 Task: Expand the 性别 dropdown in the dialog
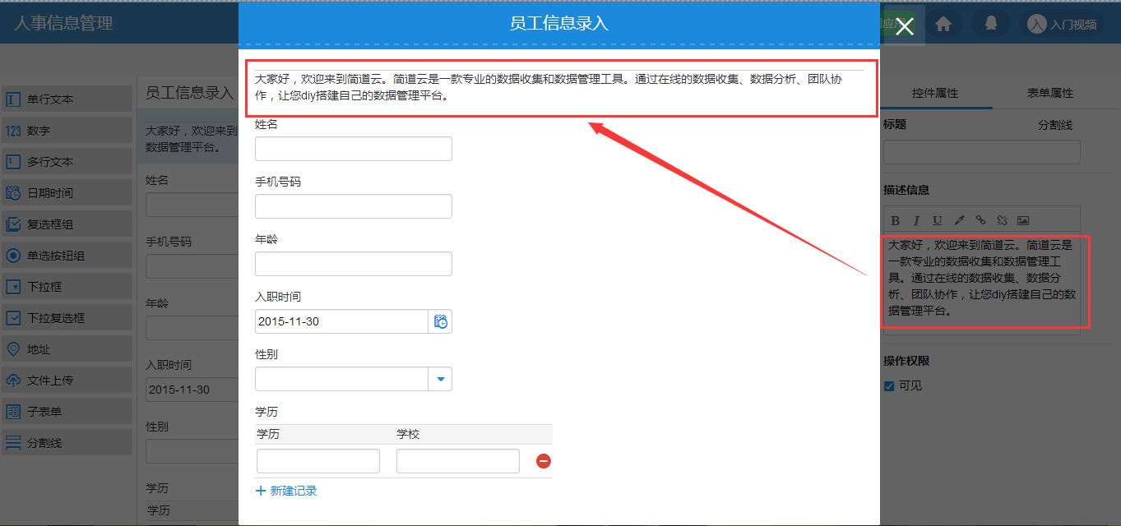click(x=441, y=379)
